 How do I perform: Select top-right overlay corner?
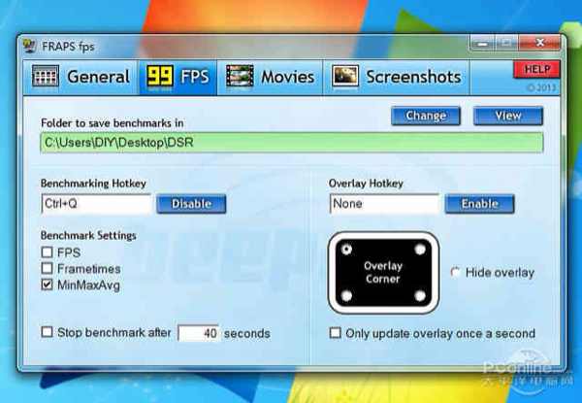(420, 250)
